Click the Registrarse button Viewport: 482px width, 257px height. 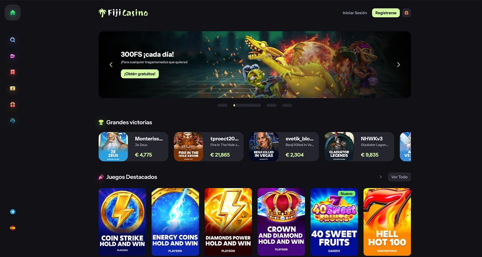[386, 13]
